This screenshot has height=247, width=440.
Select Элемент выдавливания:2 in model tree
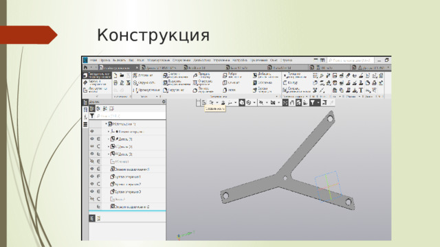click(x=130, y=207)
